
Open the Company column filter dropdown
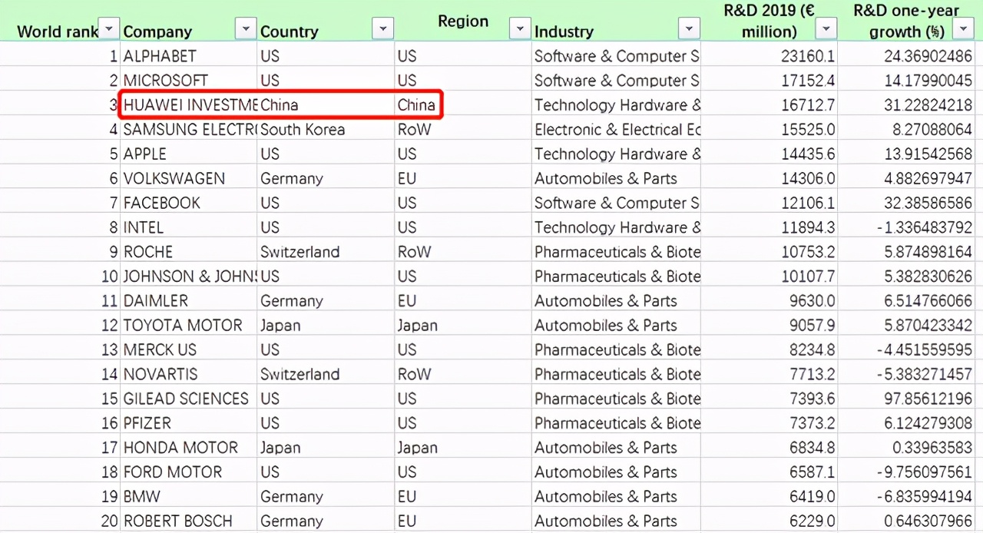tap(245, 29)
